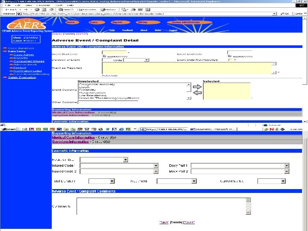Screen dimensions: 308x231
Task: Open Consumer/Injured in the sidebar
Action: click(29, 61)
